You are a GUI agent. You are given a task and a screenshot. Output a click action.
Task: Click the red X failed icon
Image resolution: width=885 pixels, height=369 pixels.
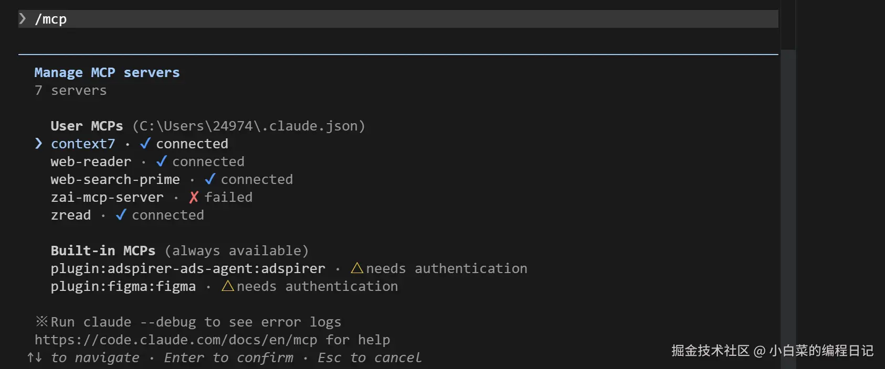[194, 197]
